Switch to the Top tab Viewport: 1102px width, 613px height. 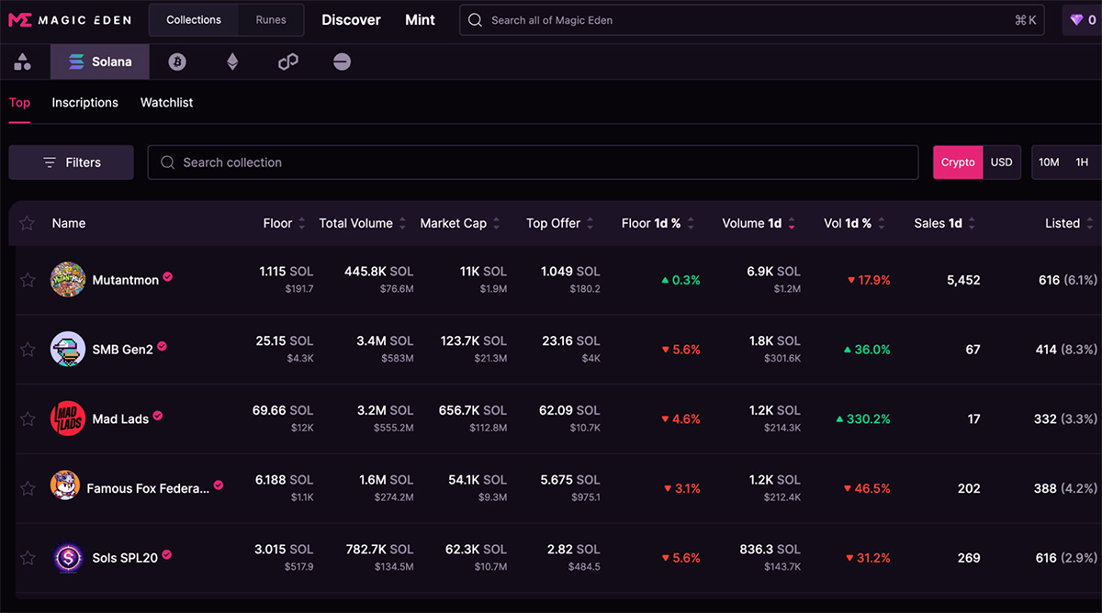(19, 103)
